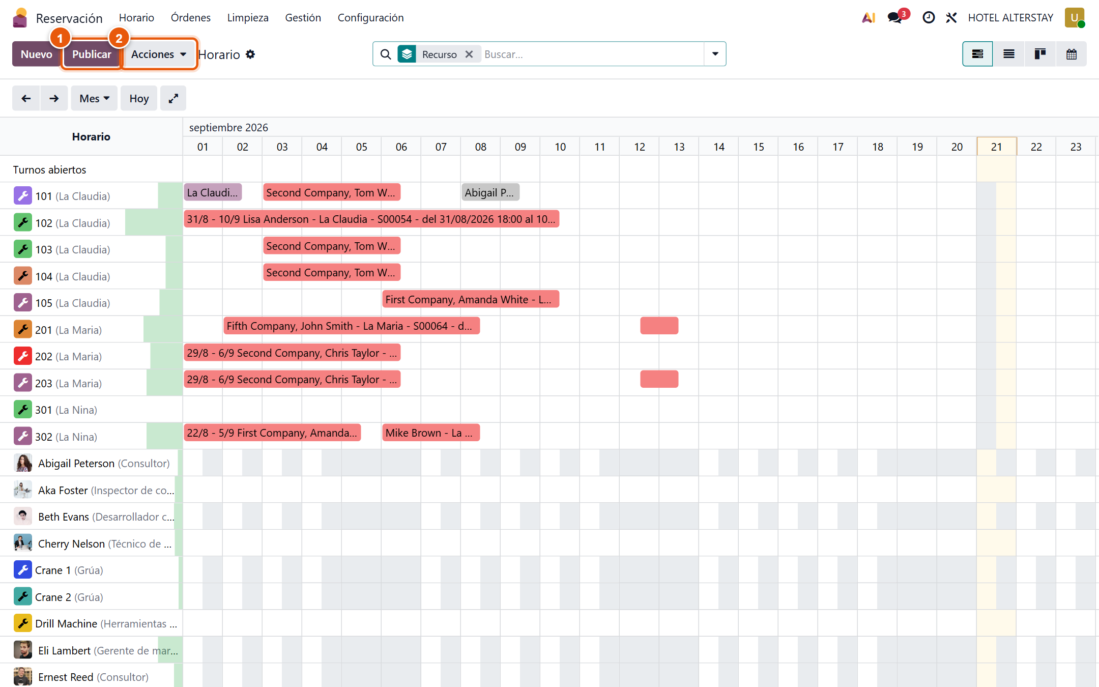
Task: Toggle the search options dropdown arrow
Action: [x=715, y=54]
